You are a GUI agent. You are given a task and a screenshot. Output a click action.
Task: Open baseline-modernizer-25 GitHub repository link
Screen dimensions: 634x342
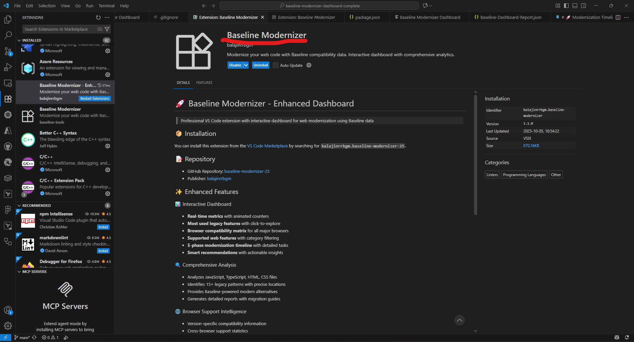pyautogui.click(x=247, y=171)
